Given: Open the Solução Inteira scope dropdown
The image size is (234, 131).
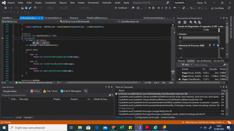Looking at the screenshot, I should pyautogui.click(x=15, y=91).
